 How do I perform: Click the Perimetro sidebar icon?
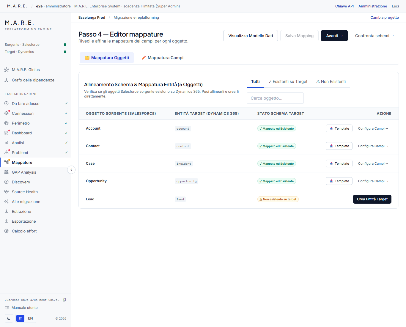click(6, 123)
